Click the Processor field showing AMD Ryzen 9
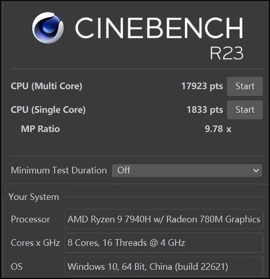 pyautogui.click(x=164, y=219)
